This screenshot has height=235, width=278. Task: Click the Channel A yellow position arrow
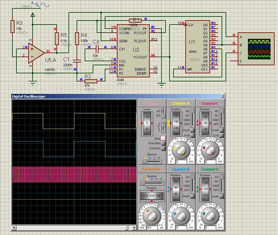coord(168,123)
